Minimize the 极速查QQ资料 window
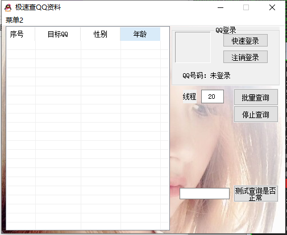287x235 pixels. (221, 7)
